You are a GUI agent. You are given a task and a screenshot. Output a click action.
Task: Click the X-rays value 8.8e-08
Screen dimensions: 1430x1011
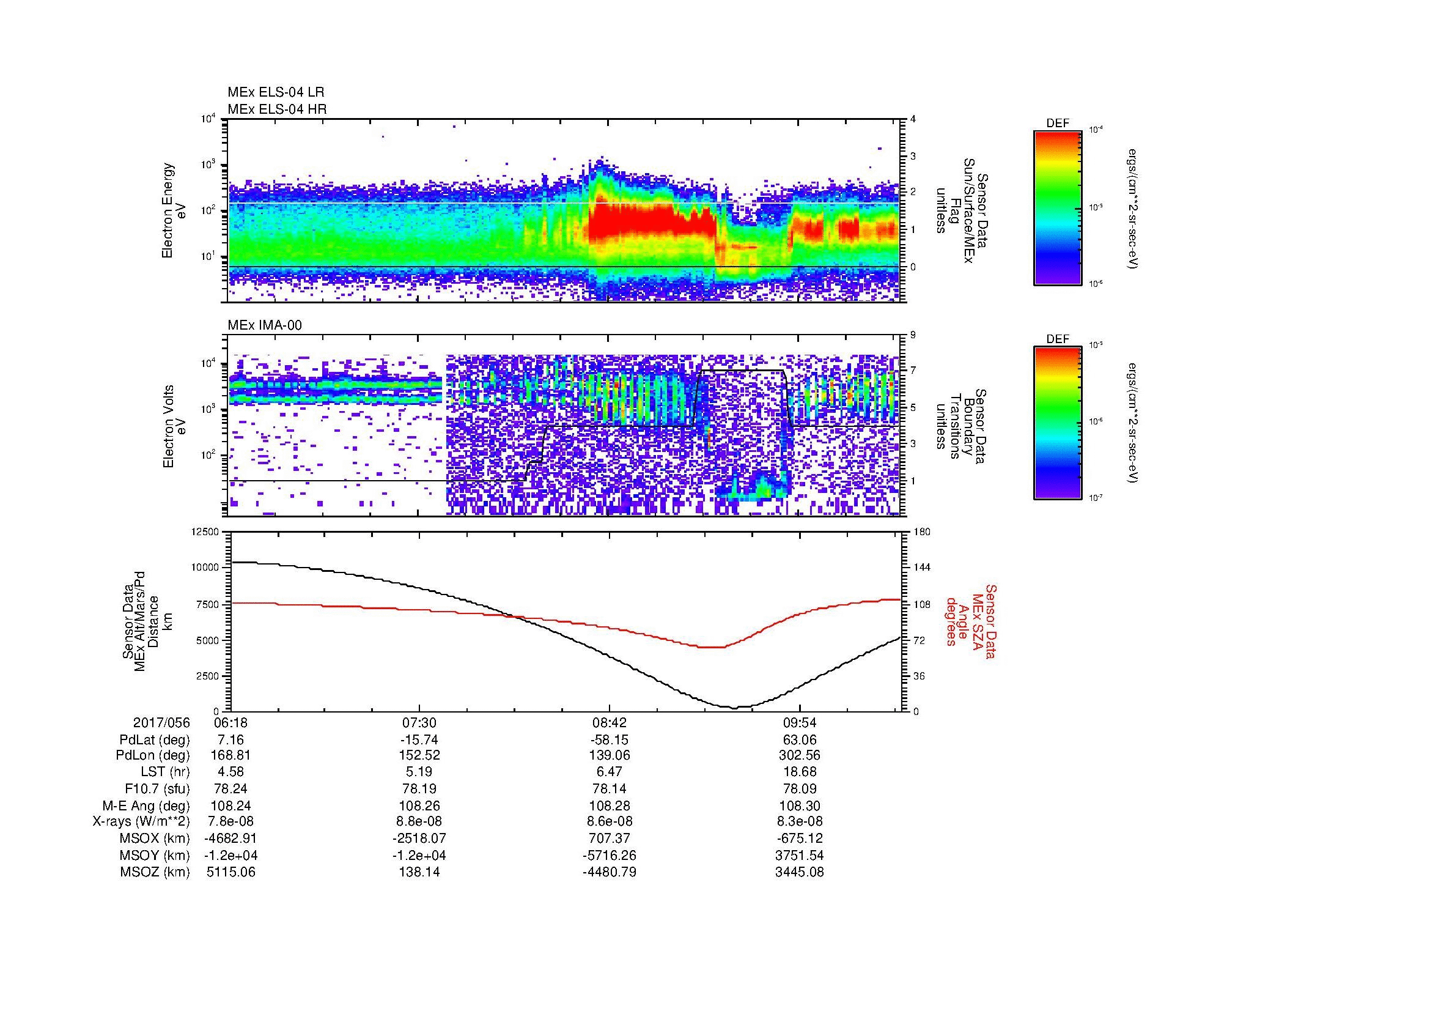(421, 822)
